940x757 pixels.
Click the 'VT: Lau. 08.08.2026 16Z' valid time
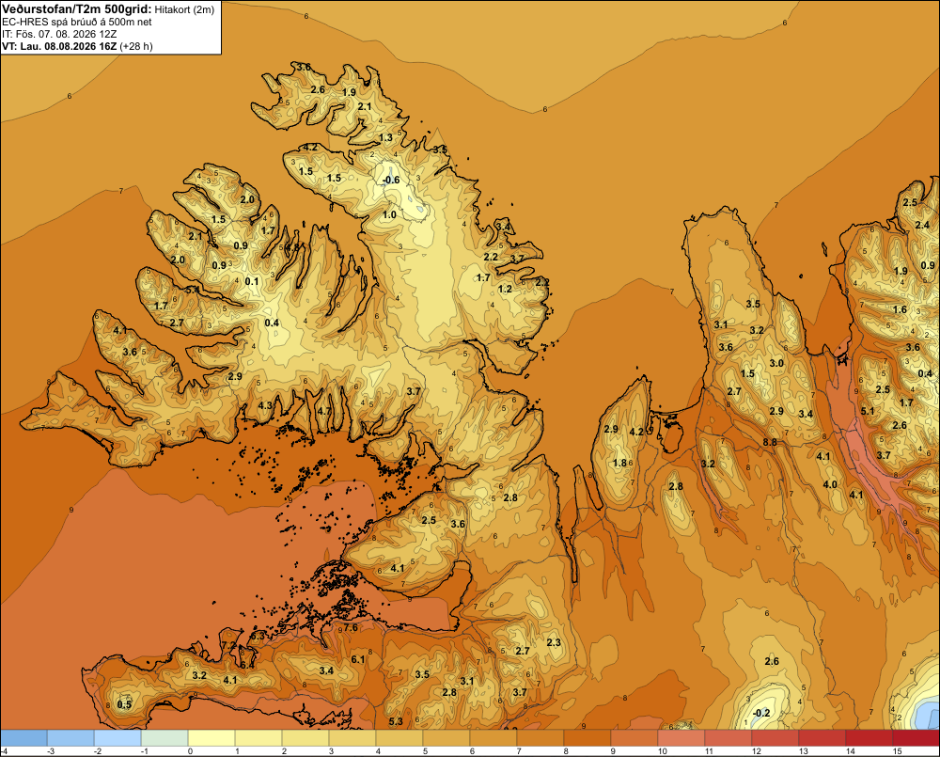point(59,46)
